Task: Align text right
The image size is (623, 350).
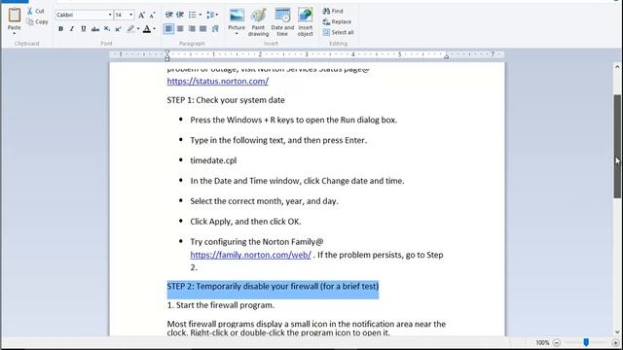Action: point(192,29)
